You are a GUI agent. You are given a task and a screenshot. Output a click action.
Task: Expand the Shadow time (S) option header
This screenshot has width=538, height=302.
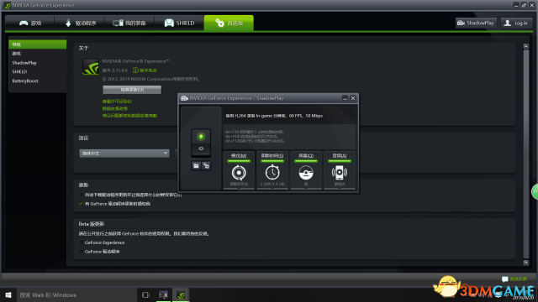tap(272, 156)
